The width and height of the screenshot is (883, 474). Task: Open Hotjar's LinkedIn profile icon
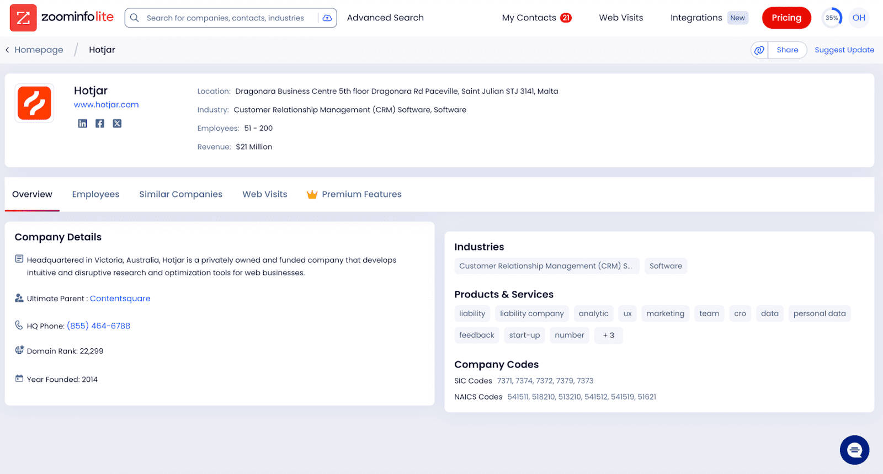(82, 124)
